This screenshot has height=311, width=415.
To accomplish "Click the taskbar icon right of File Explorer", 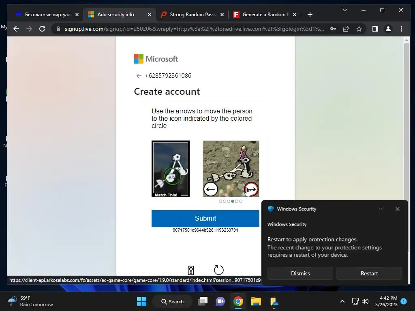I will pyautogui.click(x=274, y=301).
